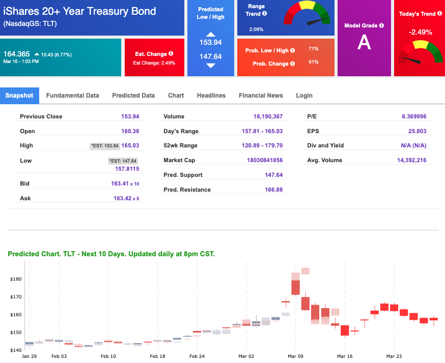This screenshot has height=363, width=445.
Task: Click the Market Cap value 18030841856
Action: pos(265,160)
